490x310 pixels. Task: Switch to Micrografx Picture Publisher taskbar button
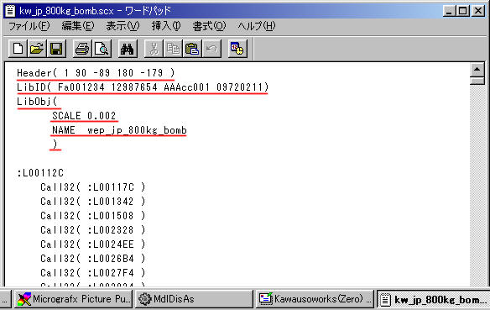tap(74, 299)
